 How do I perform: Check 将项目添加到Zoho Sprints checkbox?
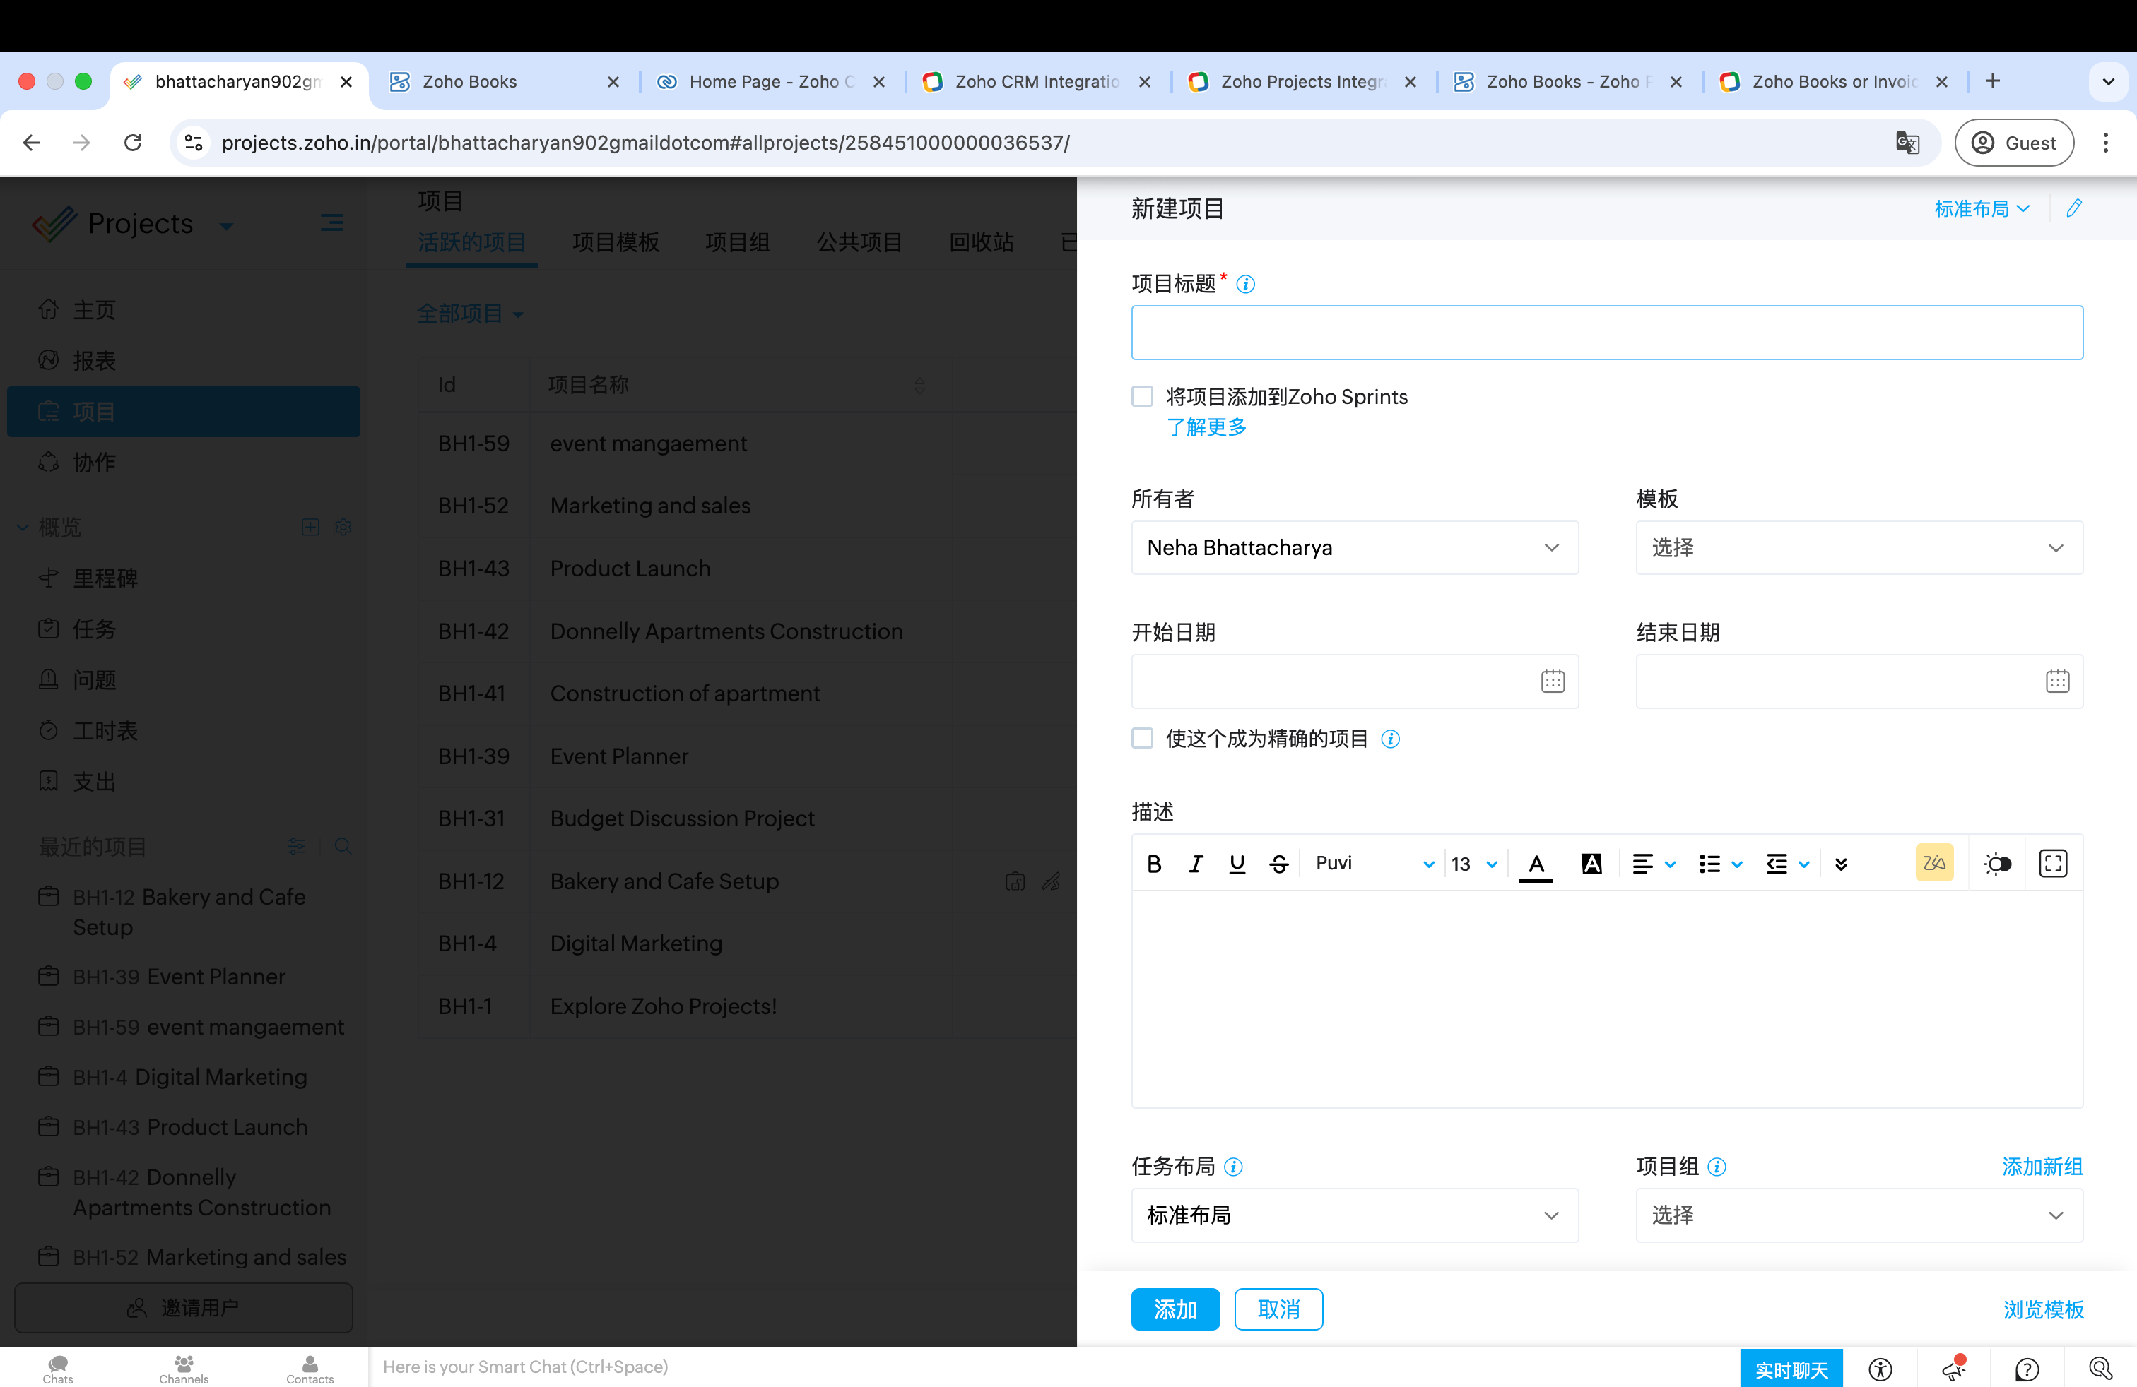(1142, 397)
